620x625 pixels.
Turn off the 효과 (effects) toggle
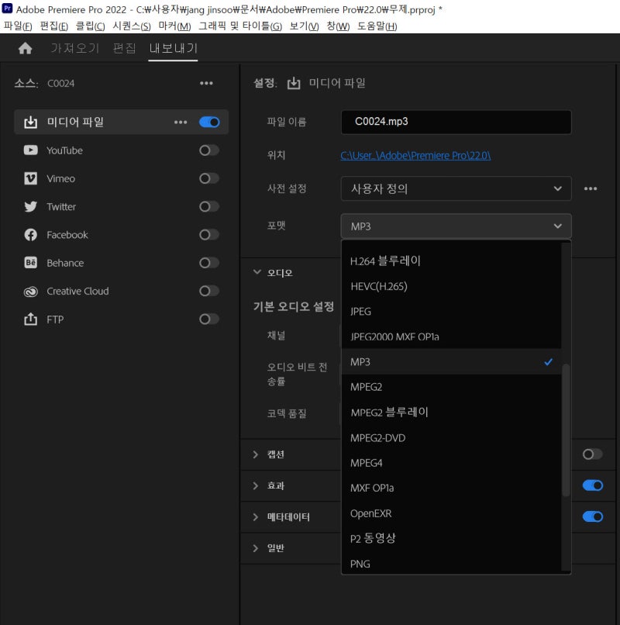(593, 485)
